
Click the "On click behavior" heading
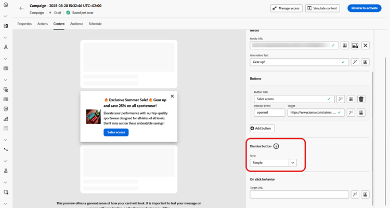[262, 179]
